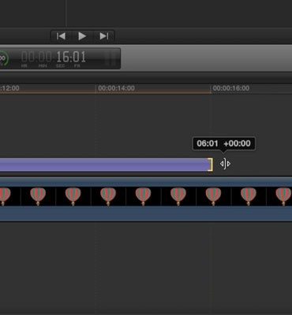Jump to next edit point button
Image resolution: width=292 pixels, height=315 pixels.
(x=104, y=36)
